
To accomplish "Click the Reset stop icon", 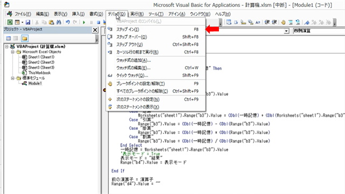I will 99,22.
